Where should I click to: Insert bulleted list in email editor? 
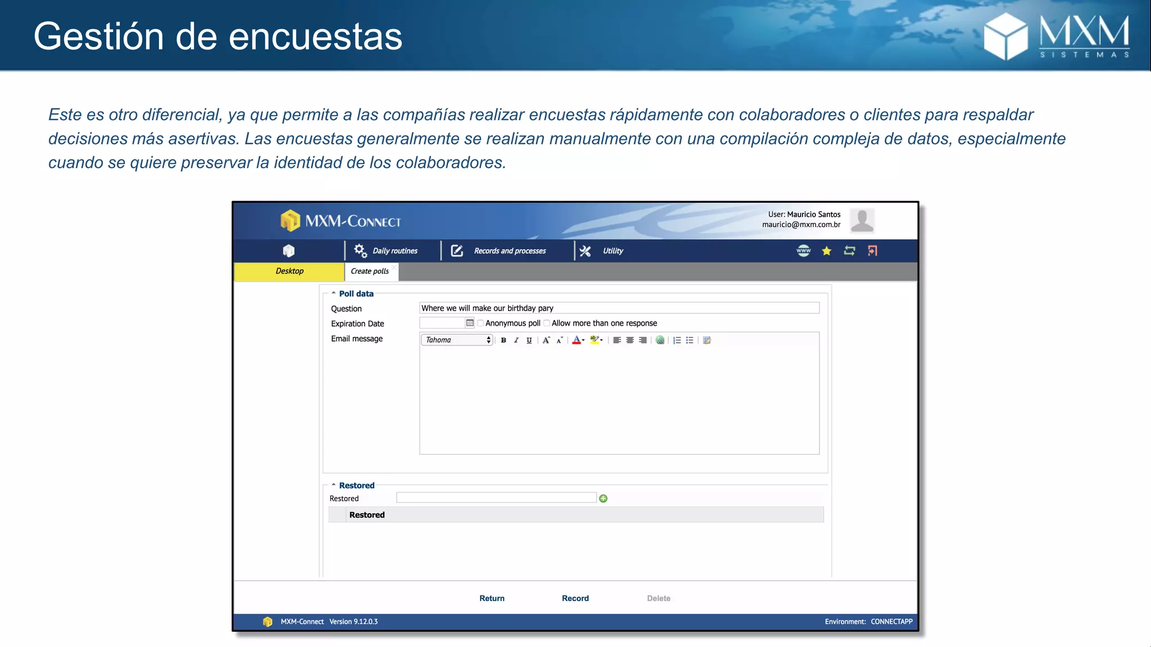690,340
